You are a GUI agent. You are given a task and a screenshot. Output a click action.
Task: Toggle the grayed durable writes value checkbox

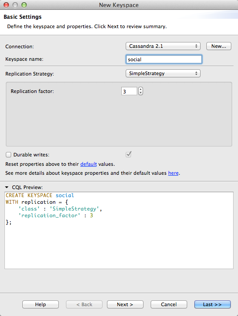point(128,154)
